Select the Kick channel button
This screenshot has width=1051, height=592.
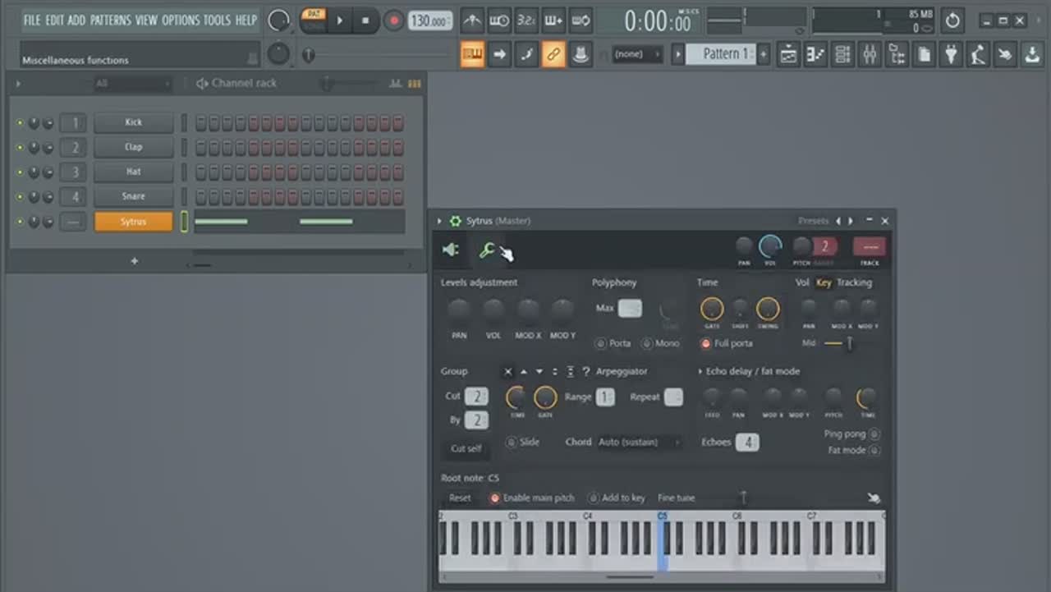tap(133, 122)
